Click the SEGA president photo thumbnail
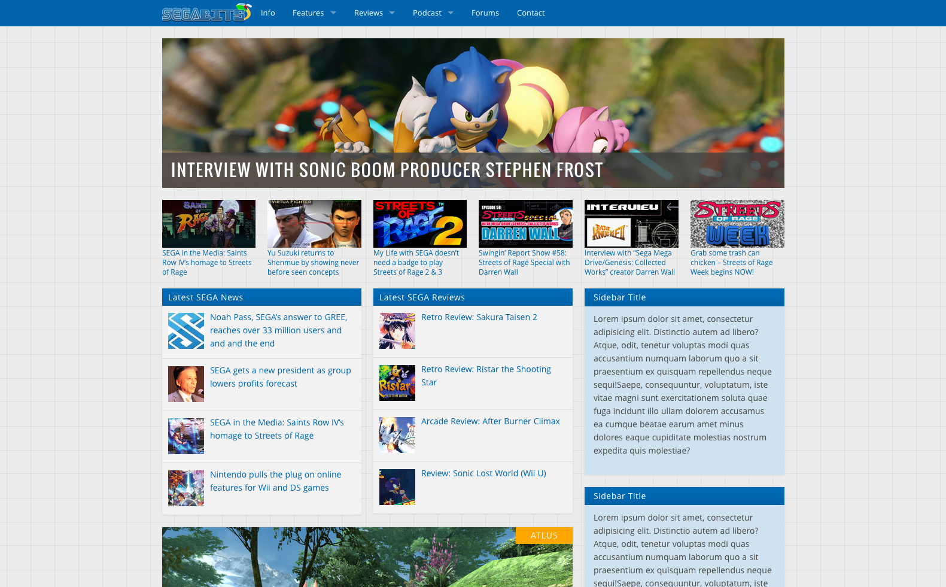The width and height of the screenshot is (946, 587). click(x=186, y=384)
